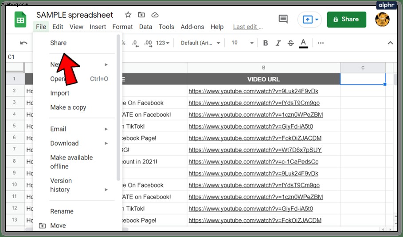Open the font size 10 dropdown
This screenshot has height=237, width=403.
[x=243, y=43]
